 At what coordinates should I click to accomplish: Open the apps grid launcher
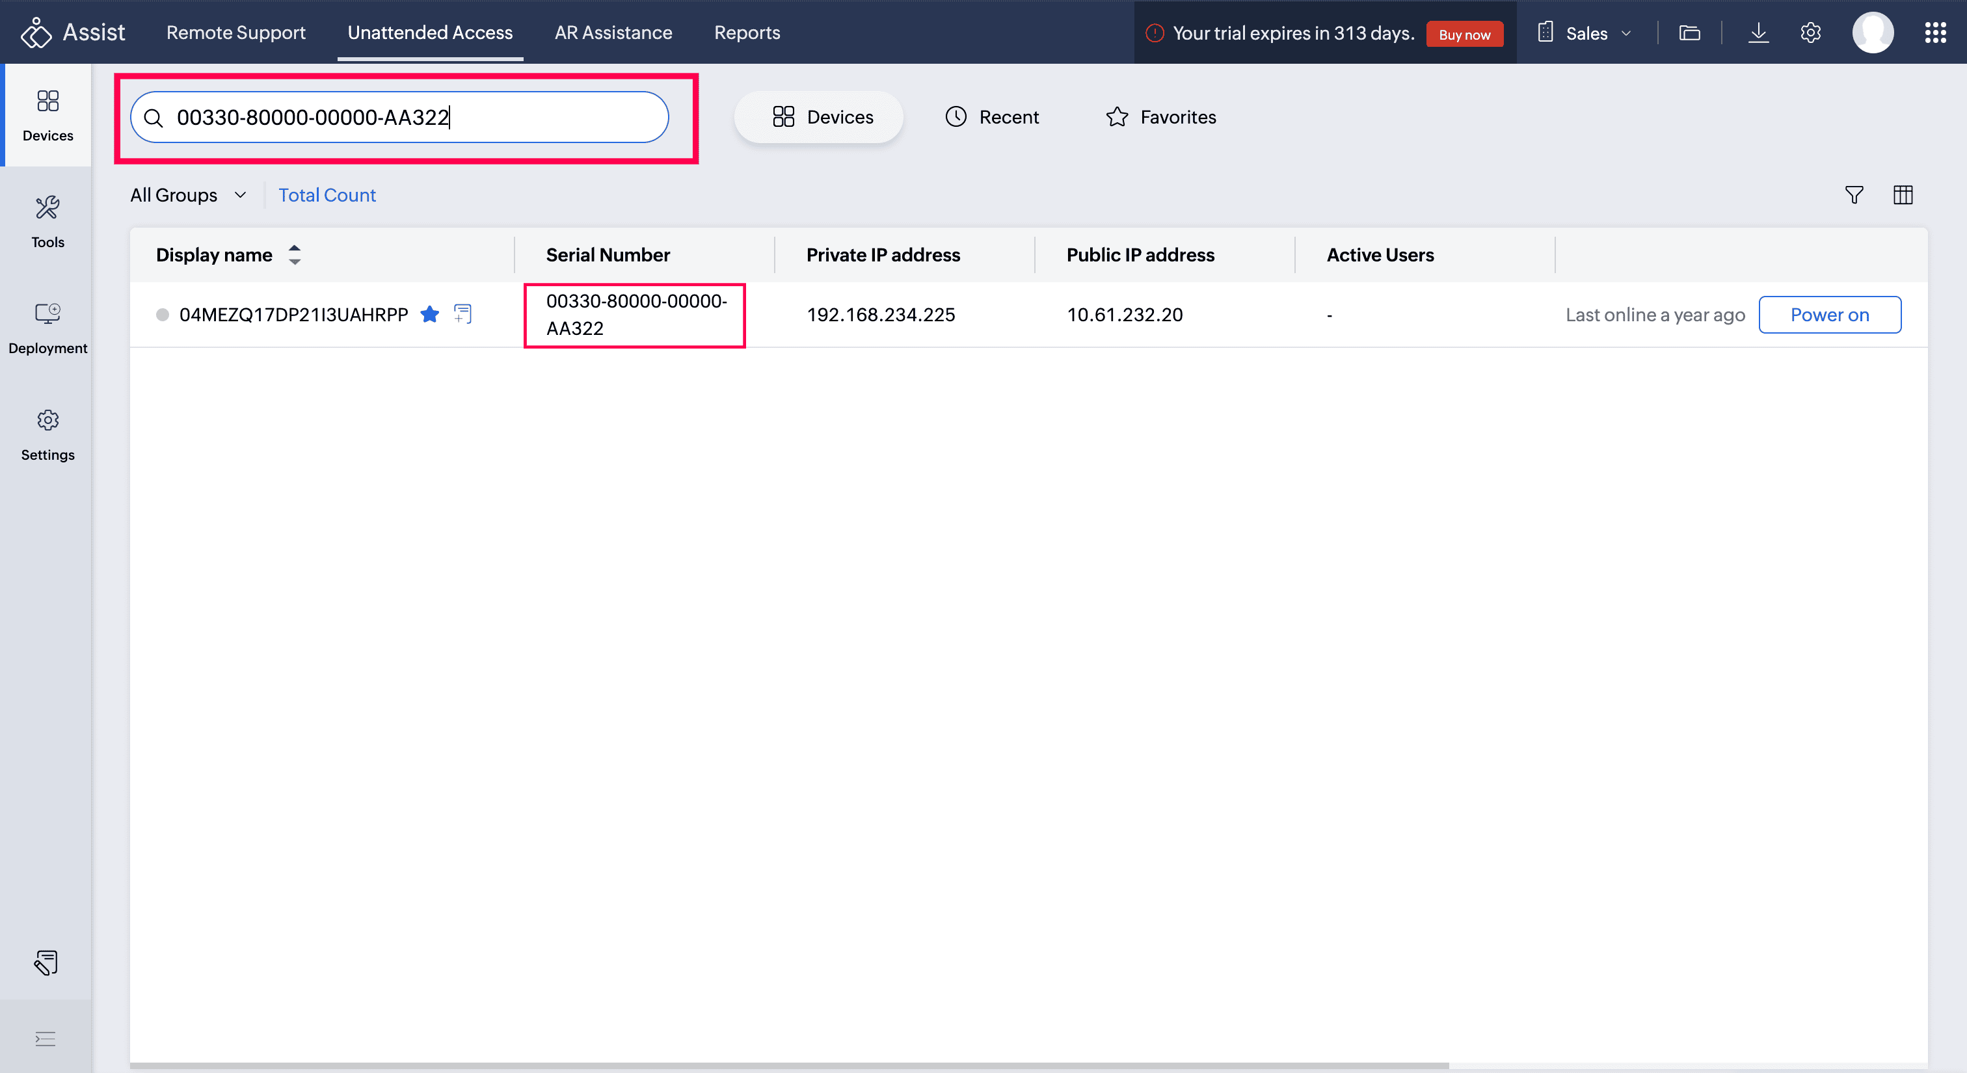(1935, 33)
